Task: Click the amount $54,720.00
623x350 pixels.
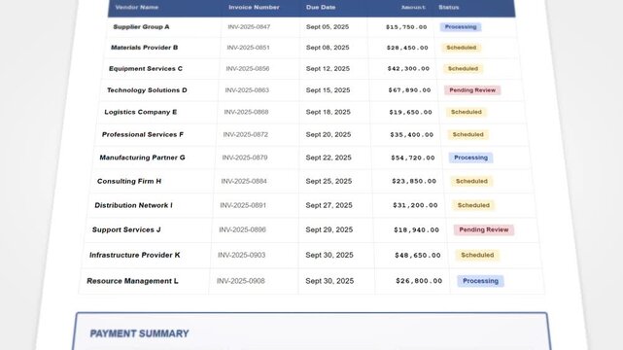Action: (x=413, y=157)
